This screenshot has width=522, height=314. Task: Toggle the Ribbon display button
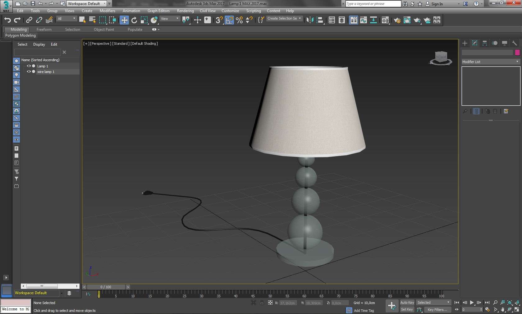coord(354,20)
